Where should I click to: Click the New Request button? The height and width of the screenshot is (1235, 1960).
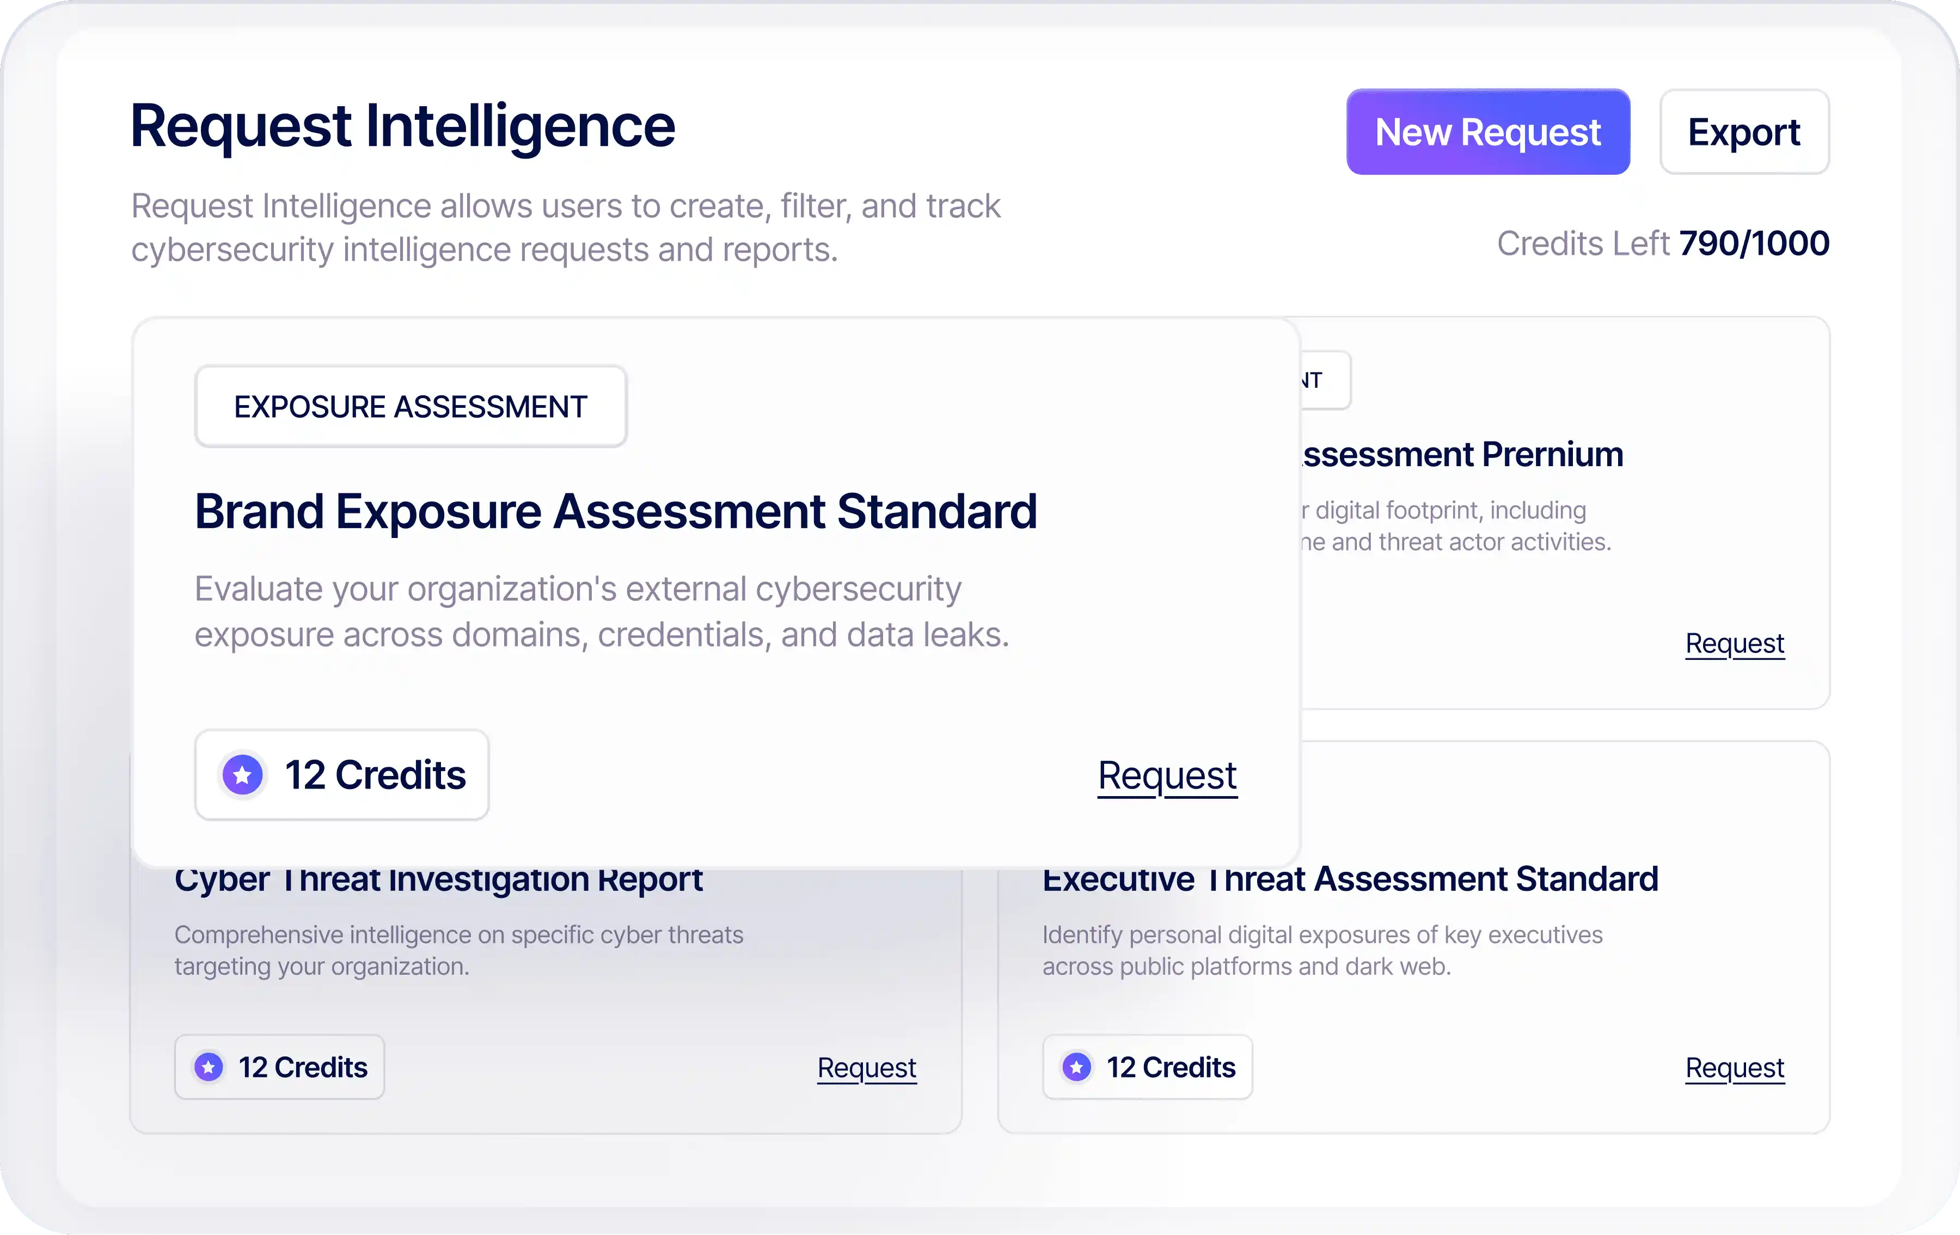(1487, 131)
